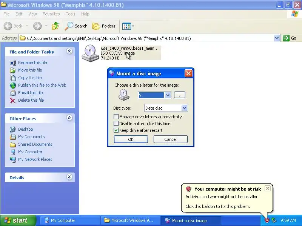Click Copy this file icon
This screenshot has height=226, width=302.
(13, 78)
